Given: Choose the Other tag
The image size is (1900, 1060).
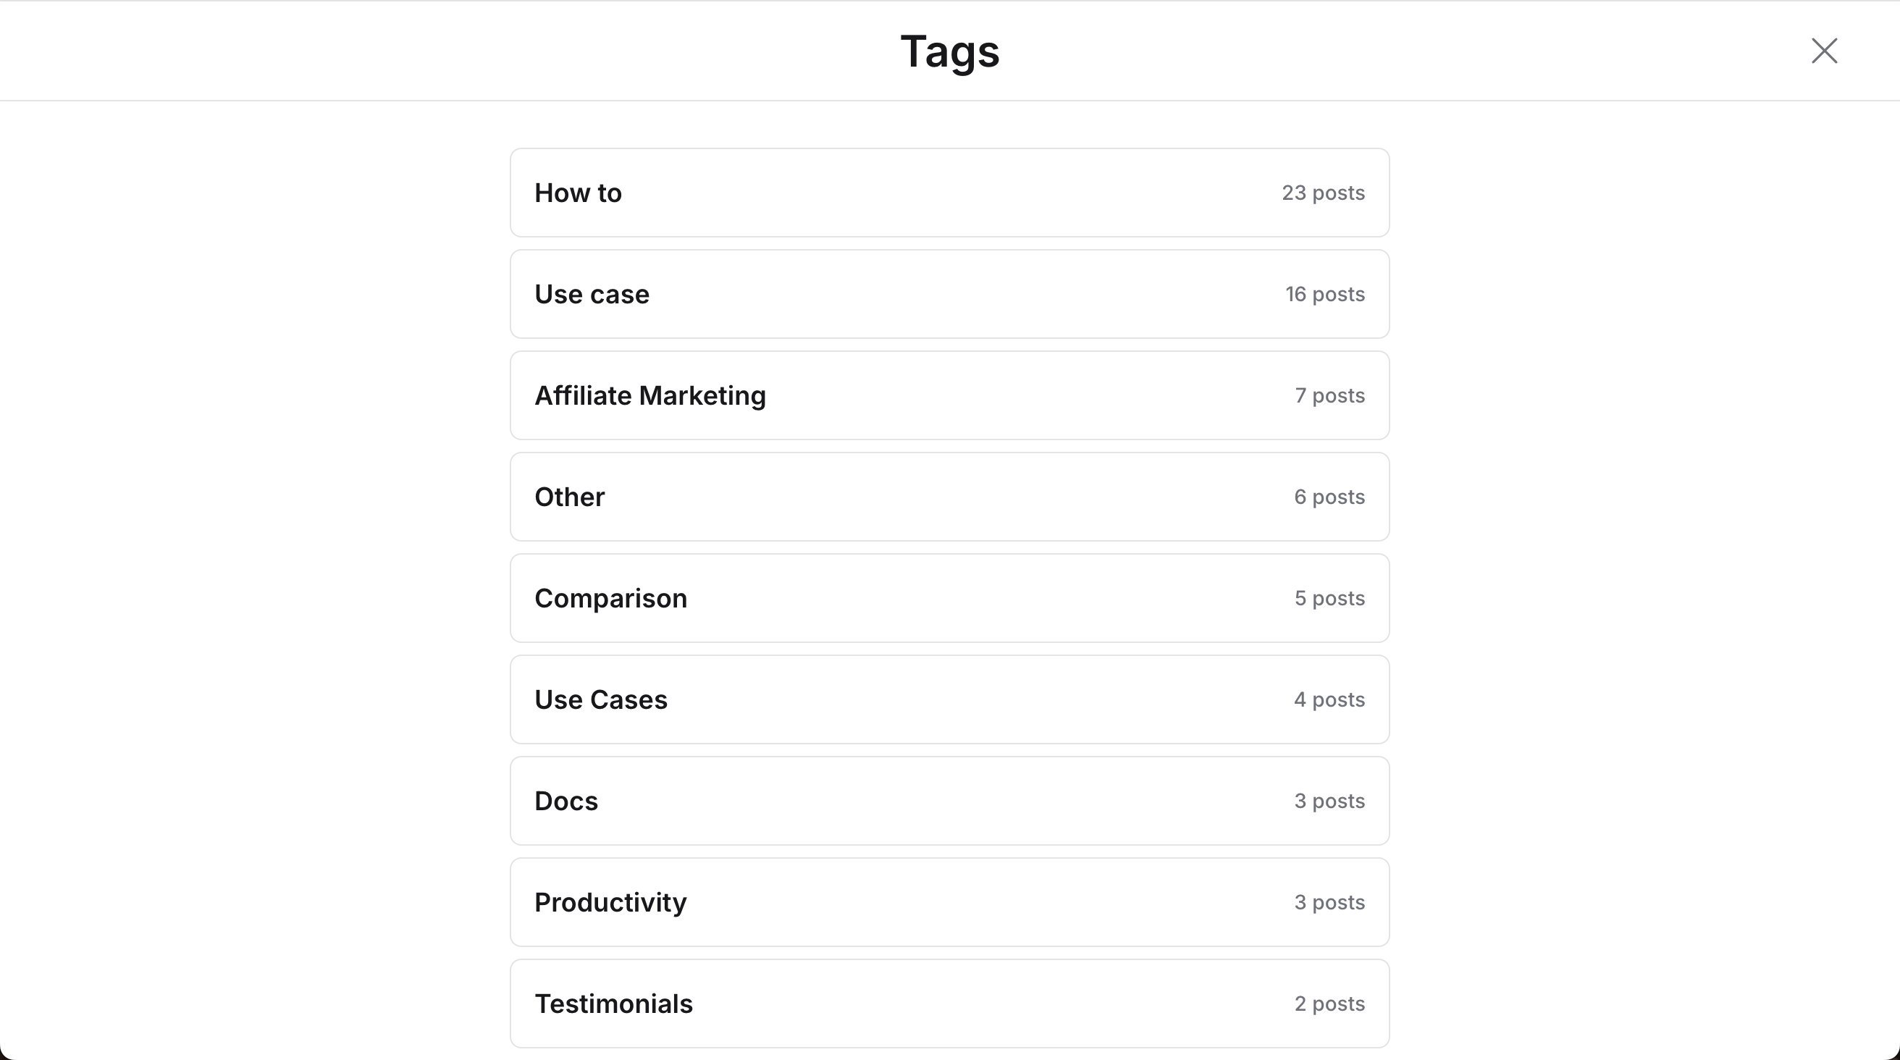Looking at the screenshot, I should tap(949, 497).
